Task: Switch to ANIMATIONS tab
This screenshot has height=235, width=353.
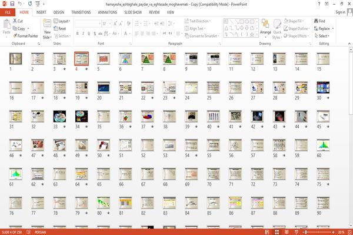Action: click(108, 12)
